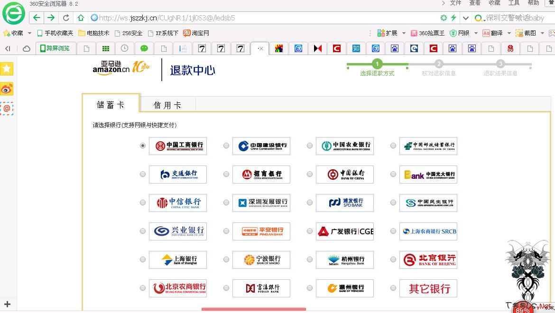The image size is (555, 313).
Task: Open the 翻译 translate dropdown arrow
Action: (x=509, y=33)
